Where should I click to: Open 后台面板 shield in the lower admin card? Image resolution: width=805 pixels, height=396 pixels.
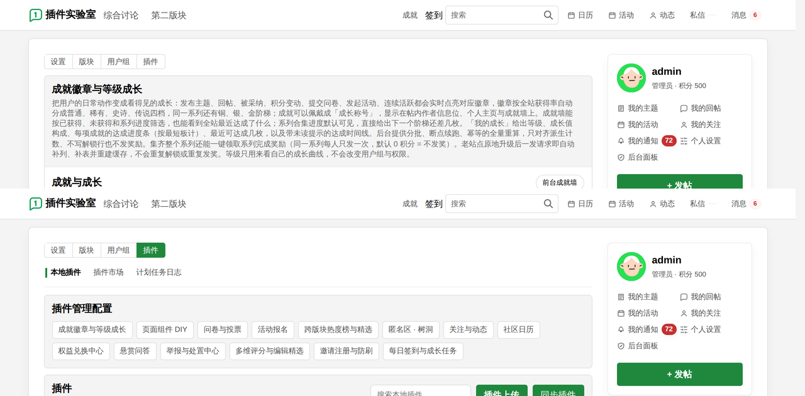click(x=621, y=346)
